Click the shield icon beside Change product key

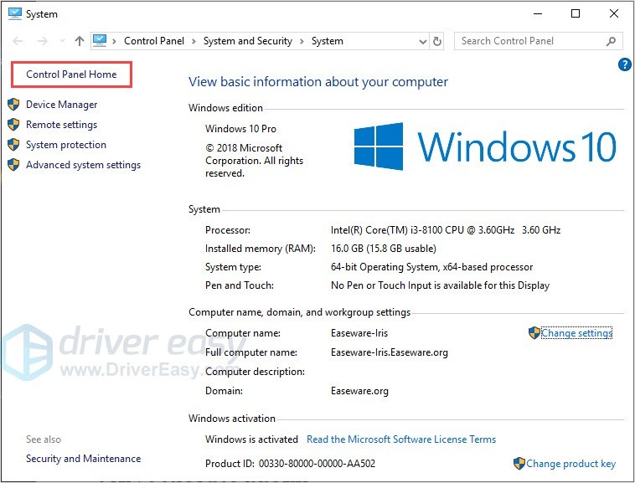(519, 464)
